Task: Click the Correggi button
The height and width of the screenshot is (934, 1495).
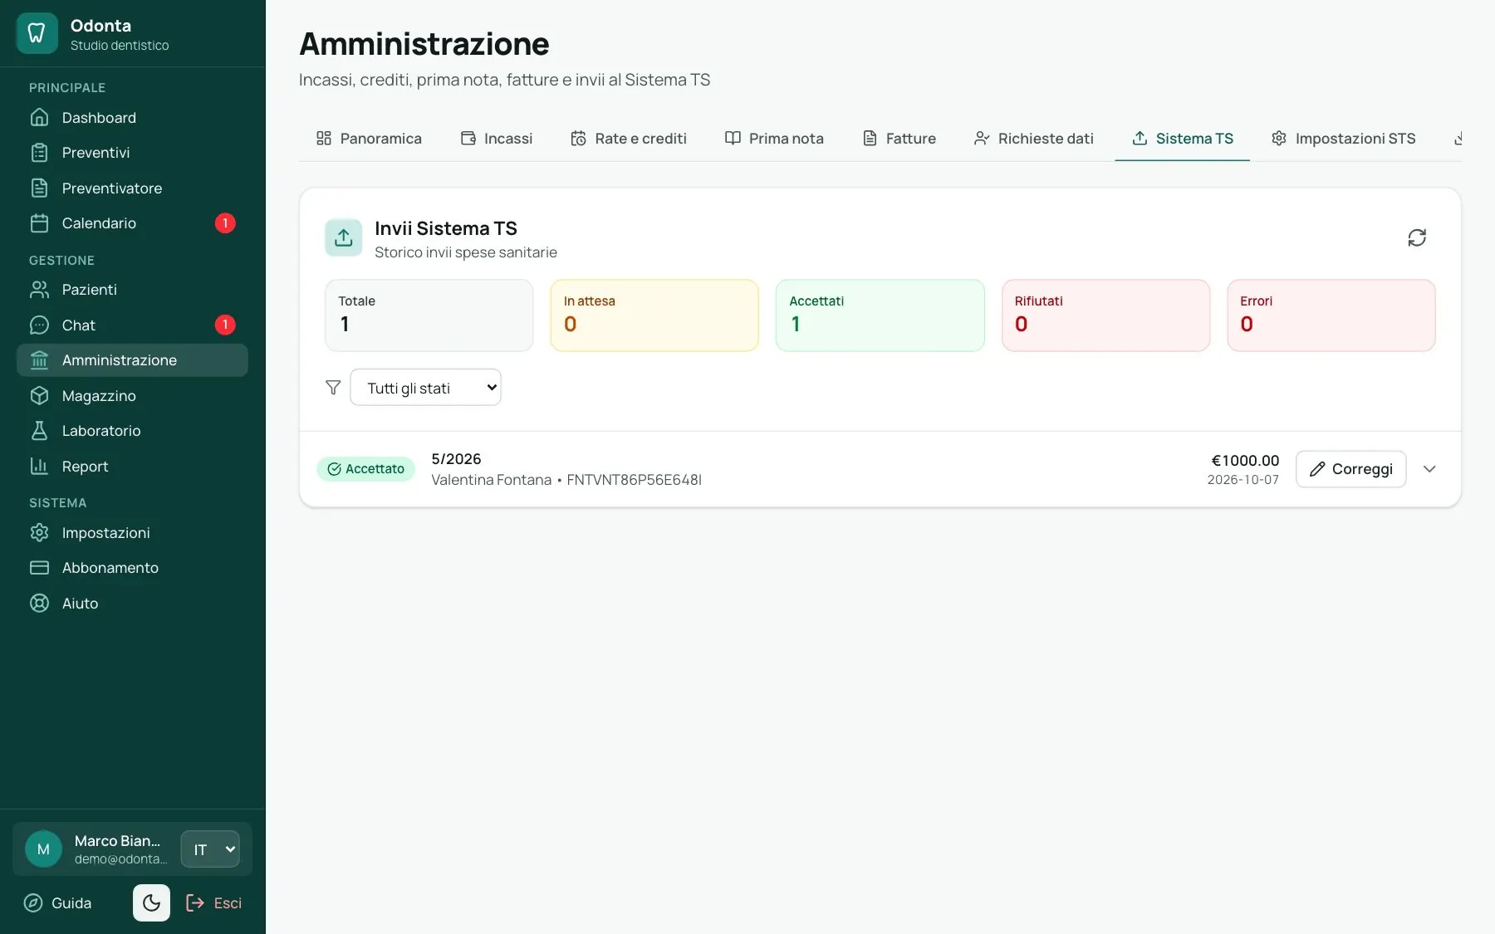Action: 1350,469
